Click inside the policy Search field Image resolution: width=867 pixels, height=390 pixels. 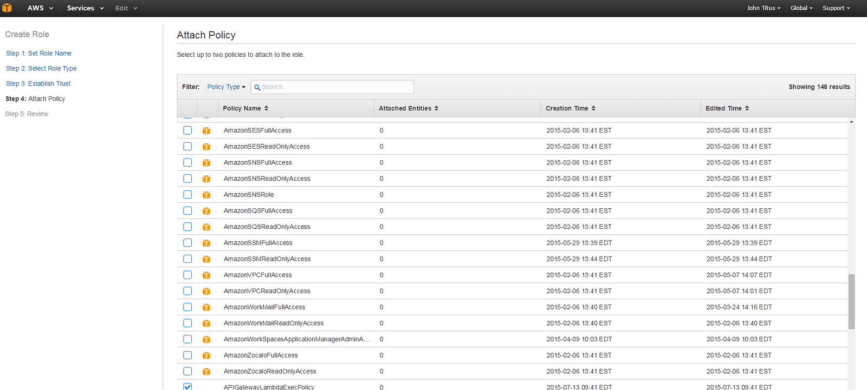pyautogui.click(x=332, y=87)
